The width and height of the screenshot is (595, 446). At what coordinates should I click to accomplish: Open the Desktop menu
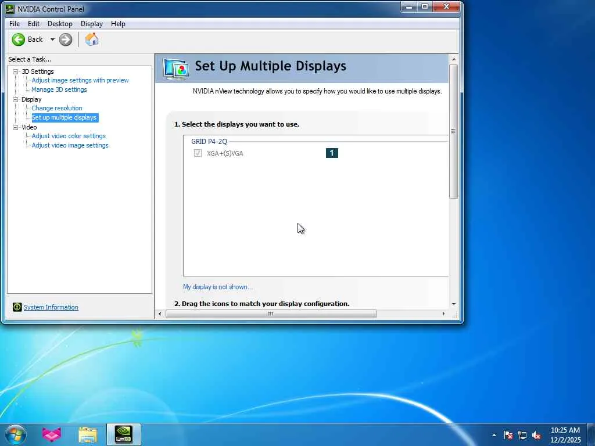(x=60, y=23)
